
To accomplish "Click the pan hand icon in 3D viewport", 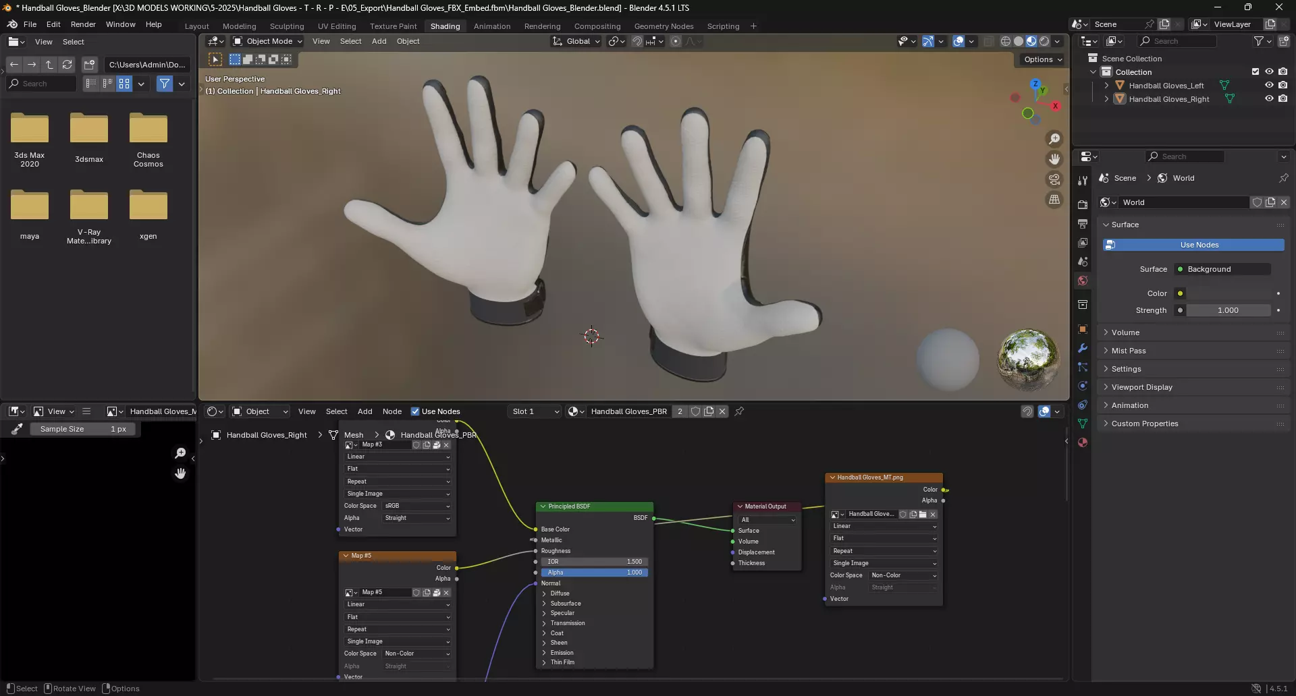I will point(1054,159).
